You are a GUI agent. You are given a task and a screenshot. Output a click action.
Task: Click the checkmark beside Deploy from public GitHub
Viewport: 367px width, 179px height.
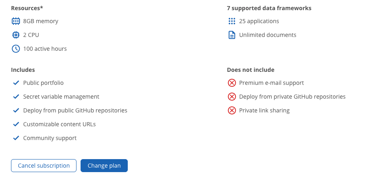(x=16, y=110)
